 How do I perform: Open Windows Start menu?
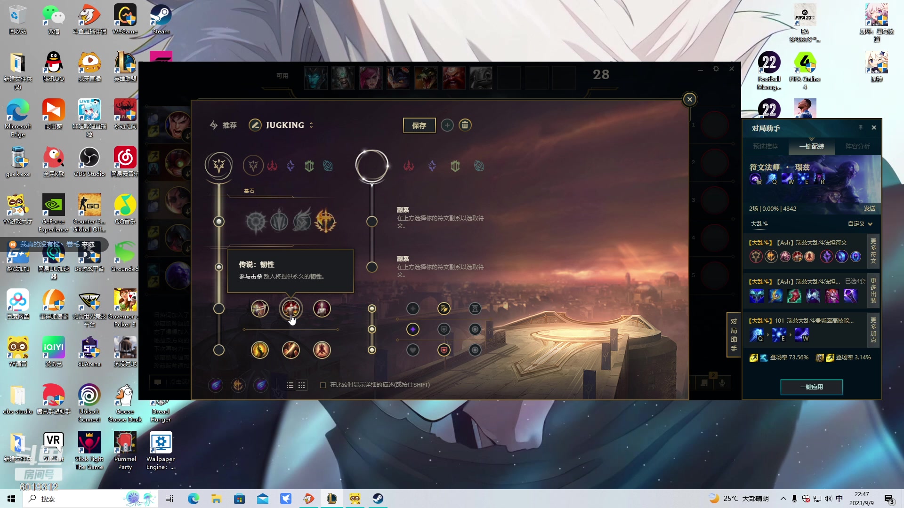point(11,499)
